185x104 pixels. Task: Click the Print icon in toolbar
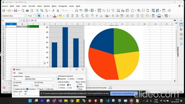point(27,10)
